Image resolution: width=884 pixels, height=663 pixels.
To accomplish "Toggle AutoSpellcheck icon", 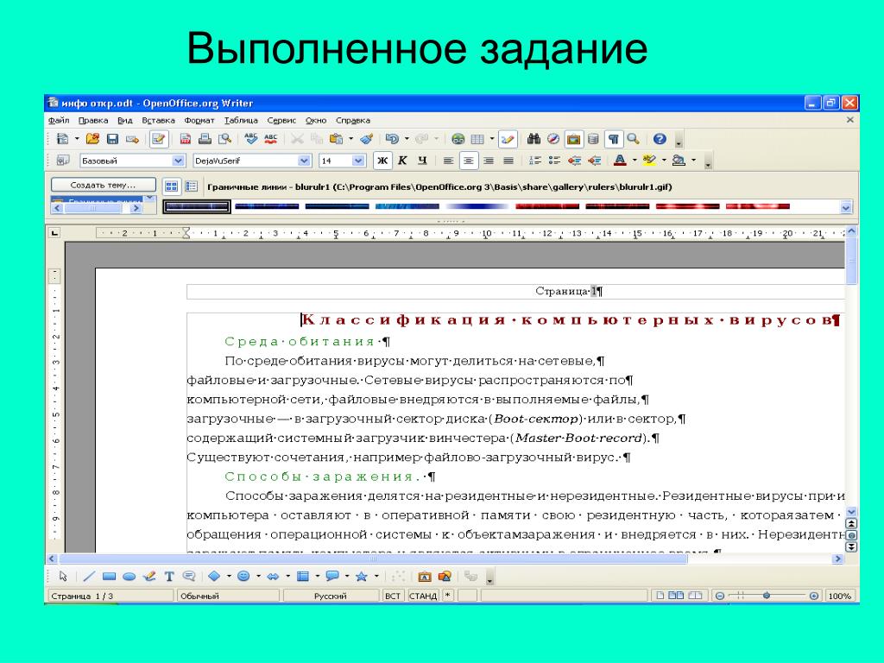I will (x=271, y=139).
